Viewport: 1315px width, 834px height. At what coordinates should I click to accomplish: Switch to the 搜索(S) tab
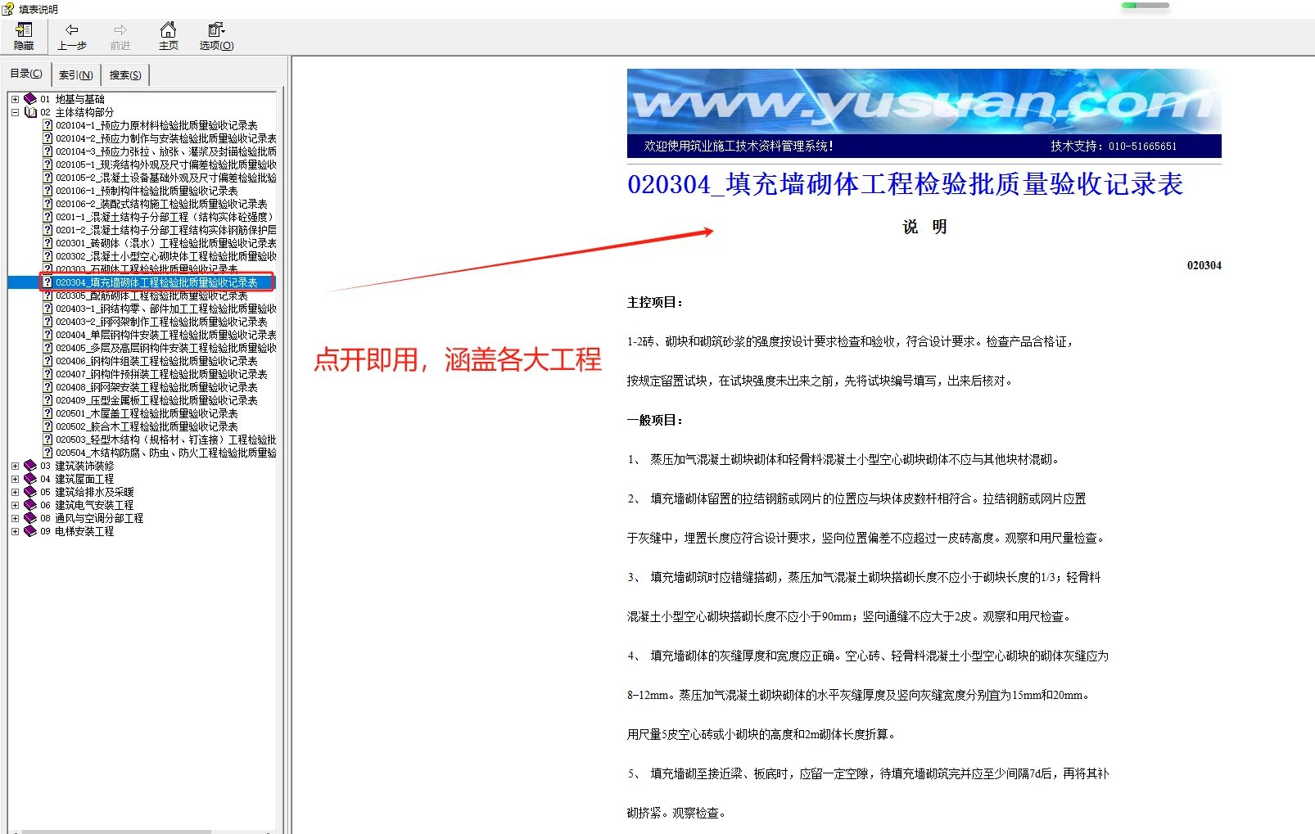124,74
